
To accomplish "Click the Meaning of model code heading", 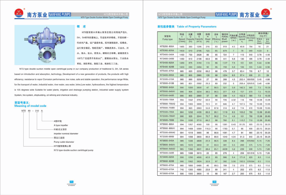I will click(30, 106).
